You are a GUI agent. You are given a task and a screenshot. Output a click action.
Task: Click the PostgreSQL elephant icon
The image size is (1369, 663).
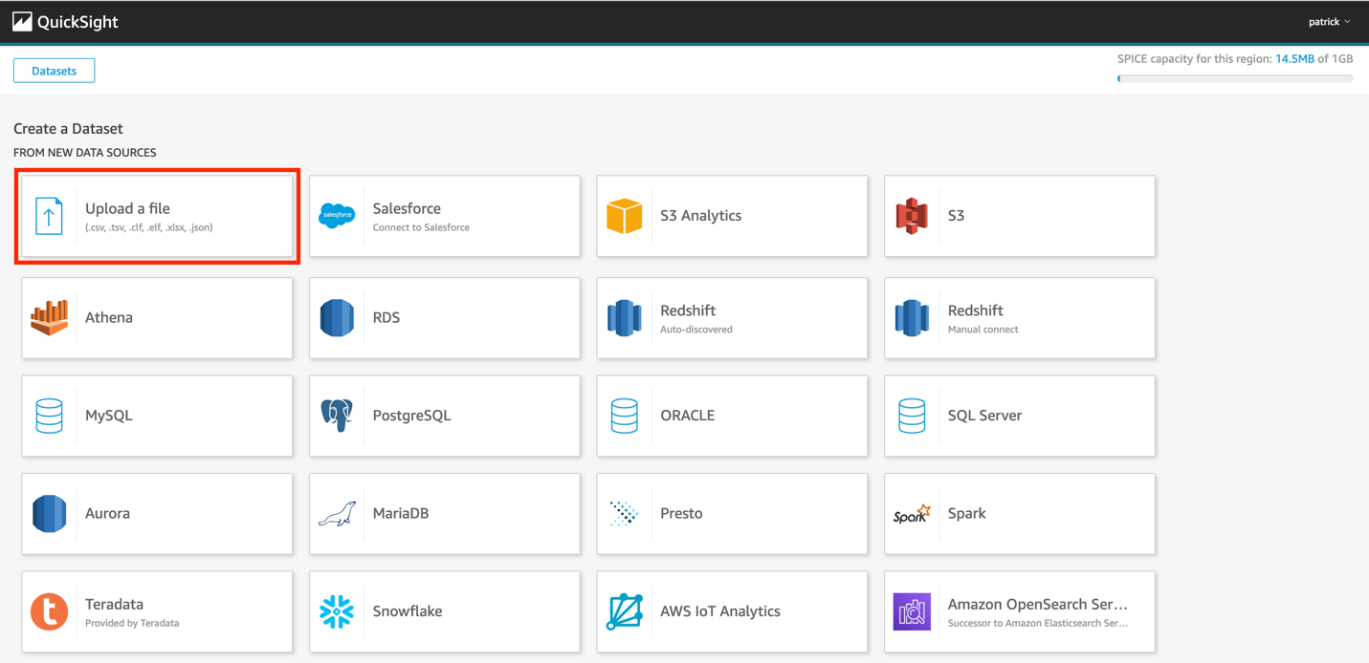[x=337, y=416]
